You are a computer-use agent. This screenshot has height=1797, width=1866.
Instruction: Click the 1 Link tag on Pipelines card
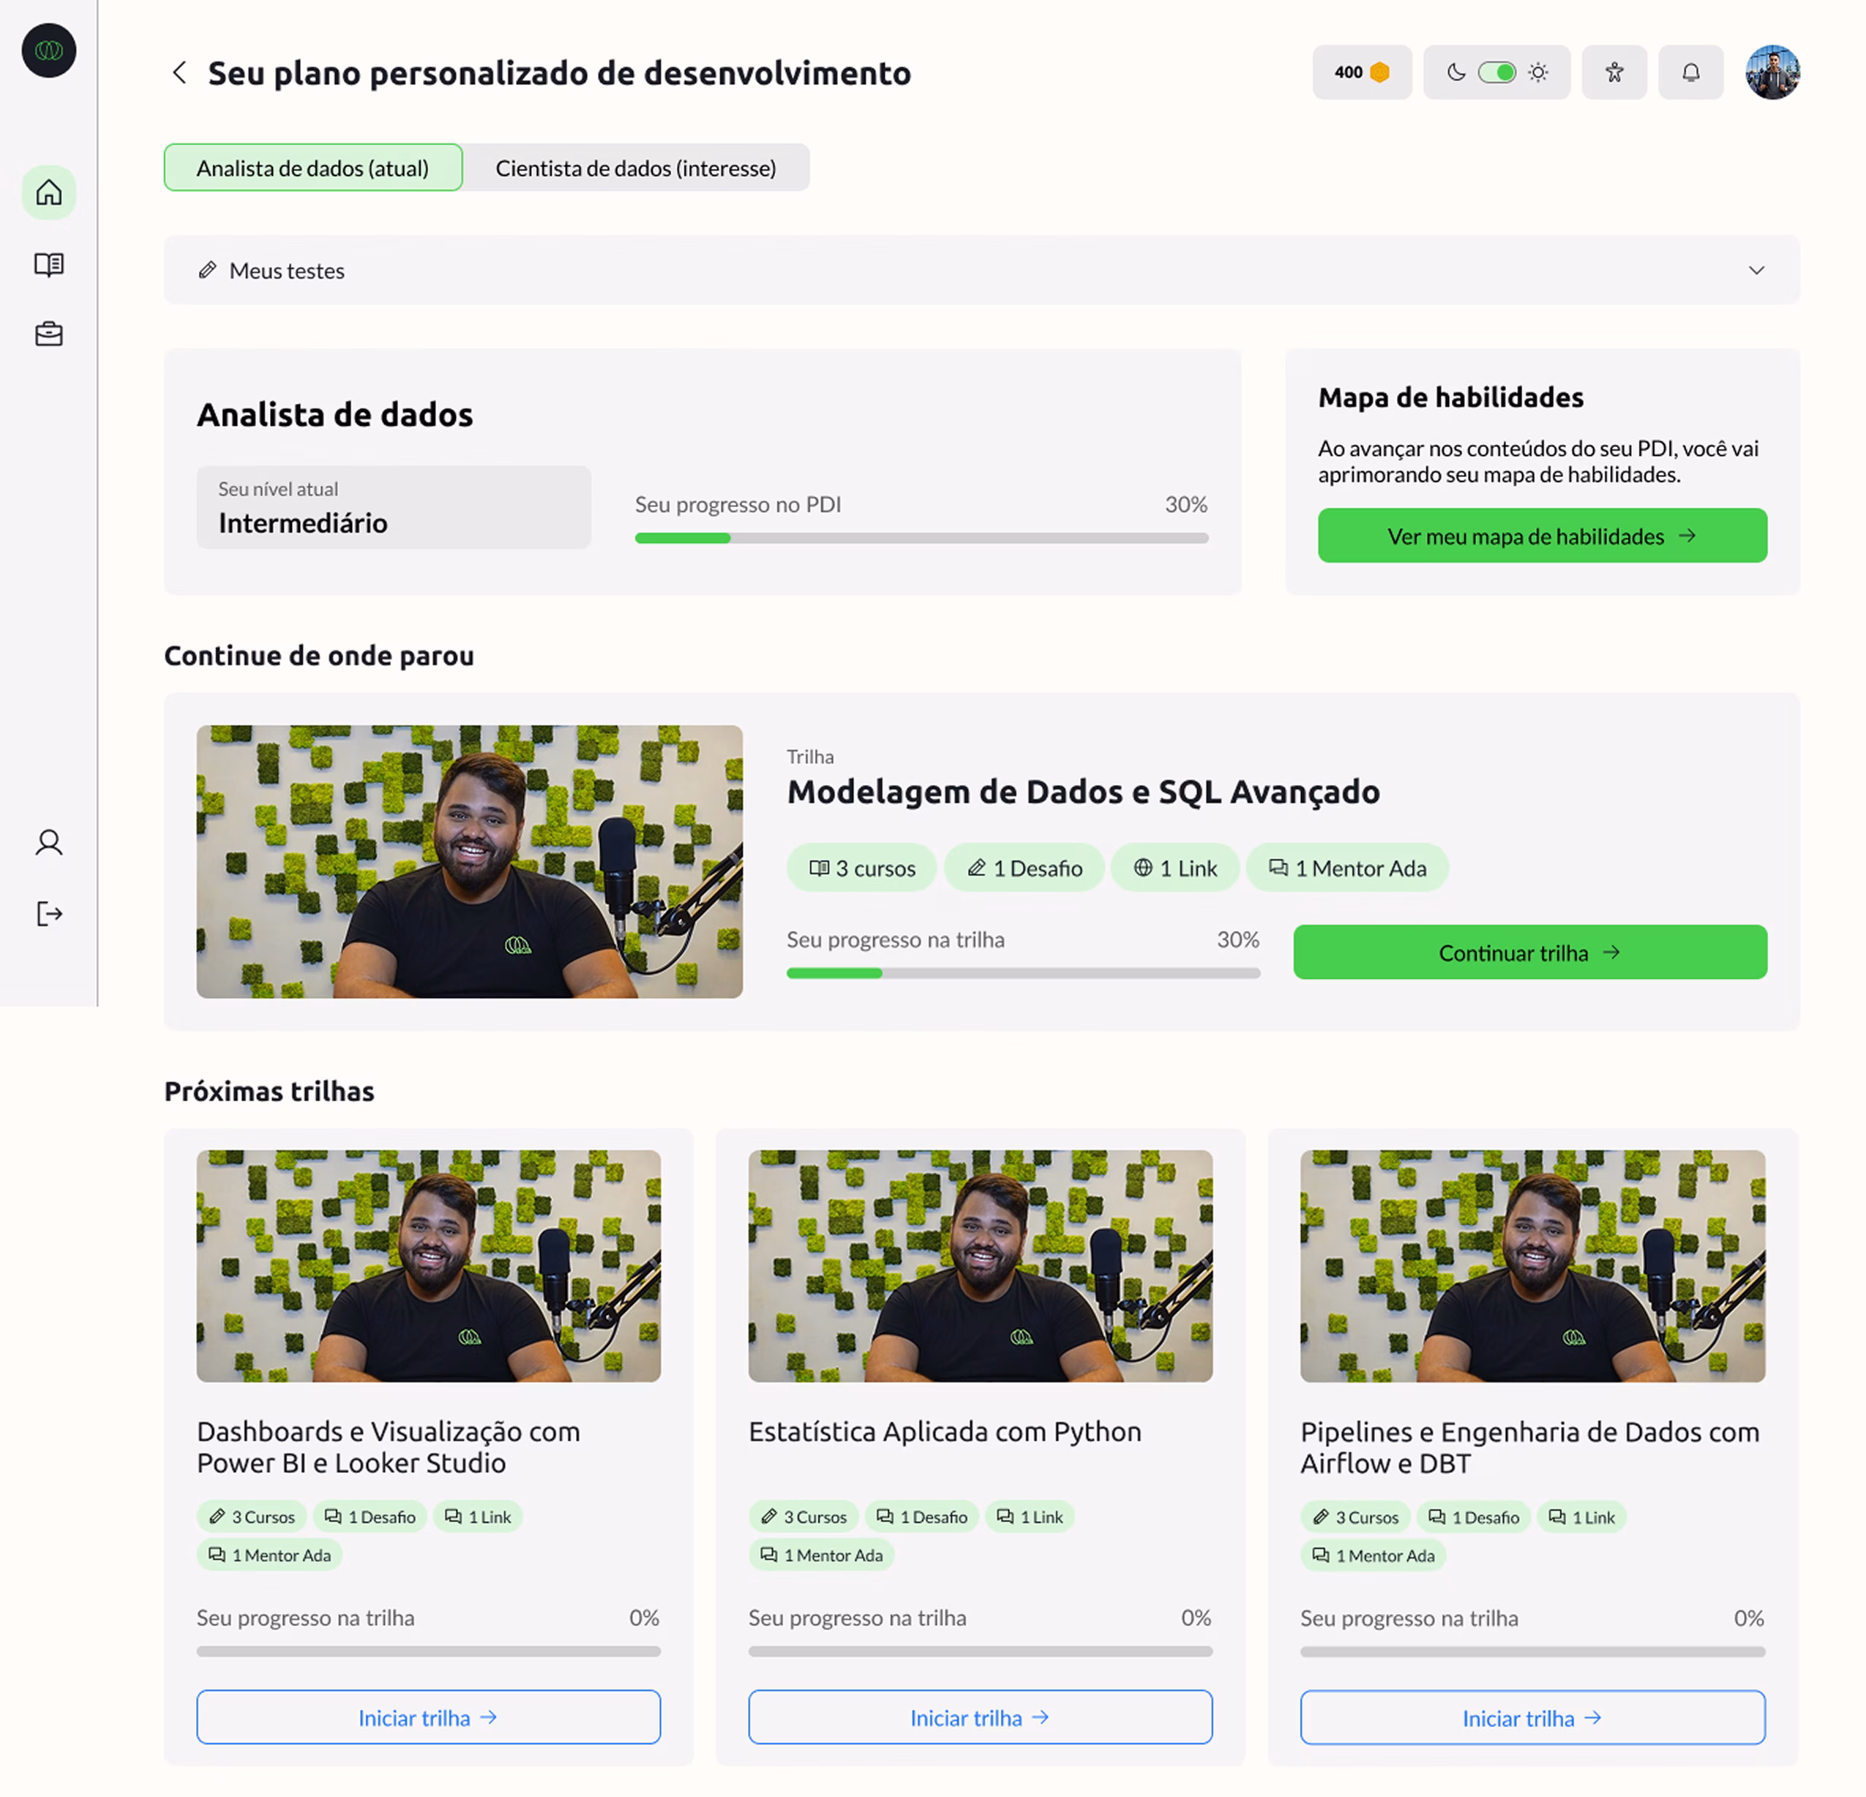tap(1581, 1516)
